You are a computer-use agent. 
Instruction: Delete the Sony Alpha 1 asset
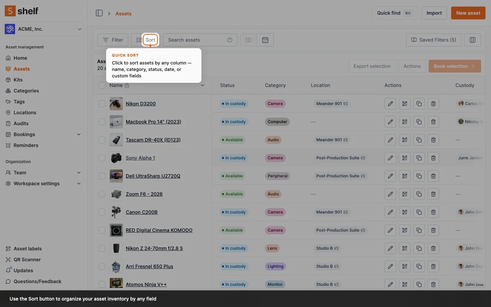point(433,158)
